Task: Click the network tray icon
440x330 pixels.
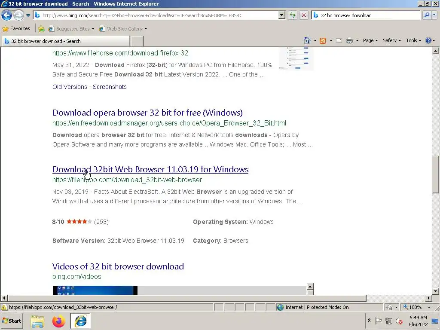Action: tap(388, 321)
